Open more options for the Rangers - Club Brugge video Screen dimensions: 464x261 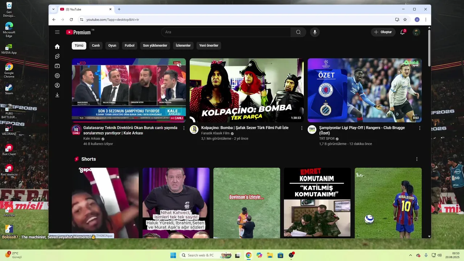[x=420, y=128]
